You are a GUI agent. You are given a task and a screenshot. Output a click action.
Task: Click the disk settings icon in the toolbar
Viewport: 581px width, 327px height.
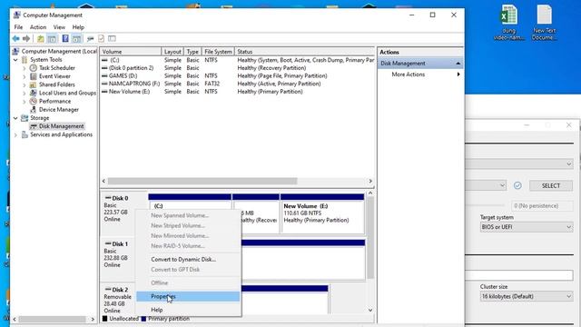(x=90, y=38)
